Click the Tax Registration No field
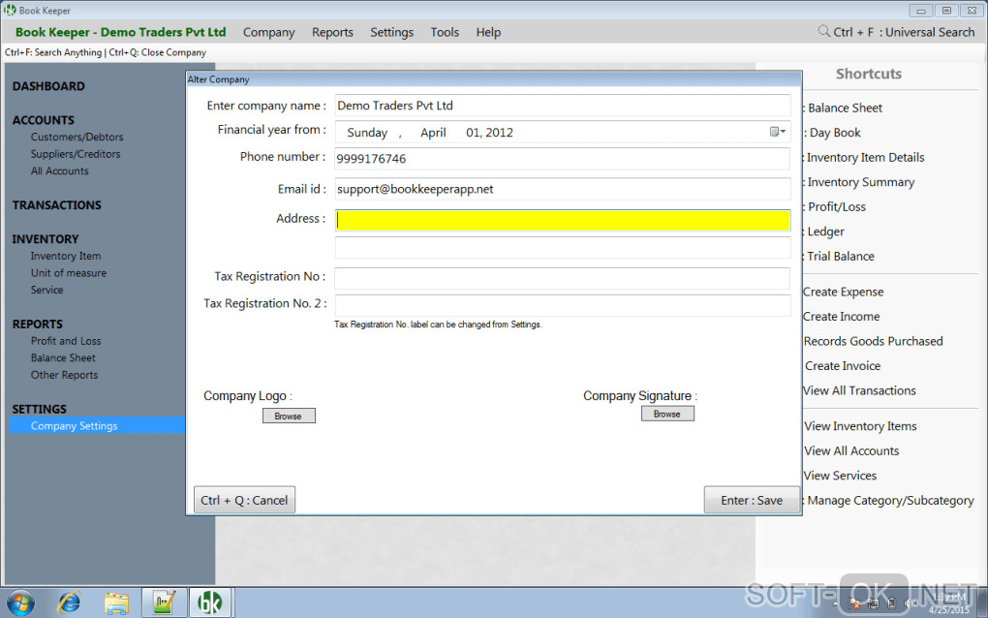 (x=562, y=278)
